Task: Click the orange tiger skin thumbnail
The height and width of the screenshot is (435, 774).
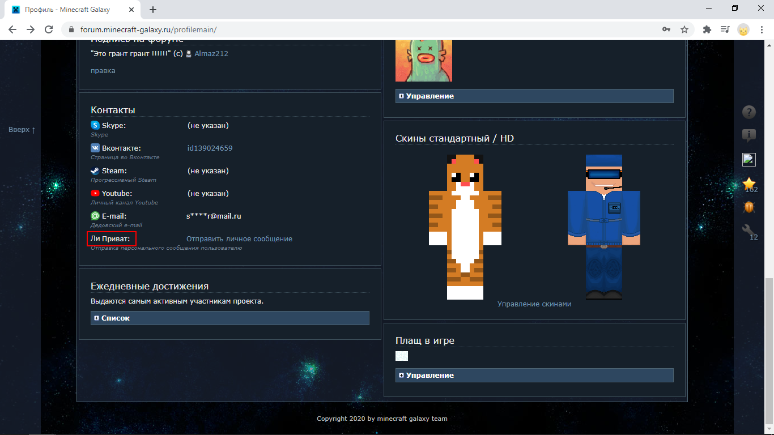Action: pyautogui.click(x=465, y=227)
